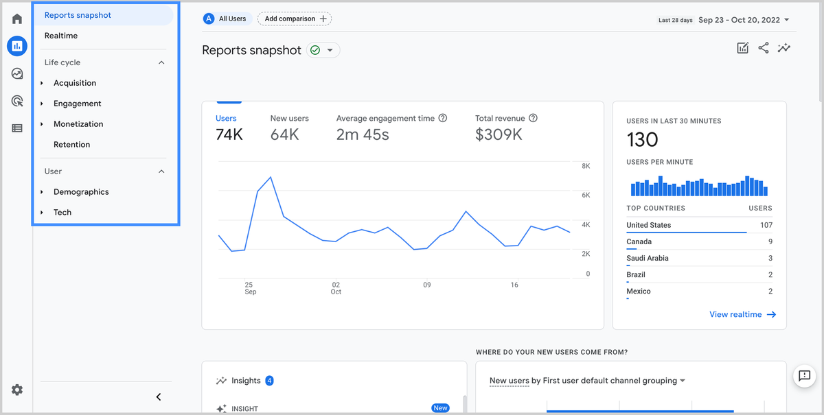
Task: Open the Home navigation icon
Action: tap(16, 19)
